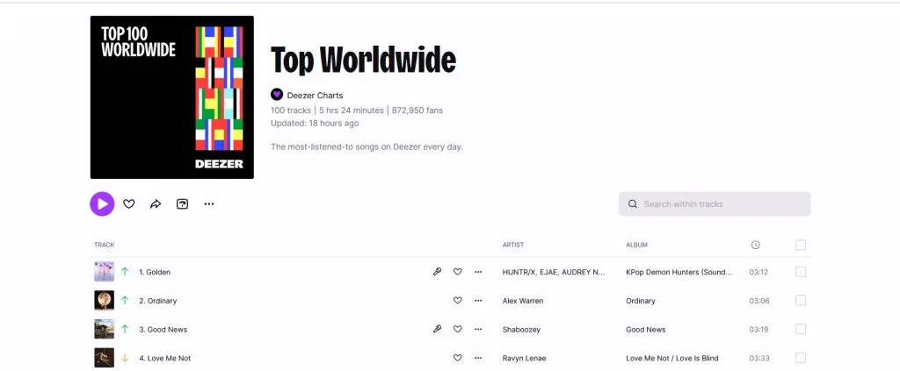Screen dimensions: 900x371
Task: Click the green up arrow beside Golden
Action: point(125,271)
